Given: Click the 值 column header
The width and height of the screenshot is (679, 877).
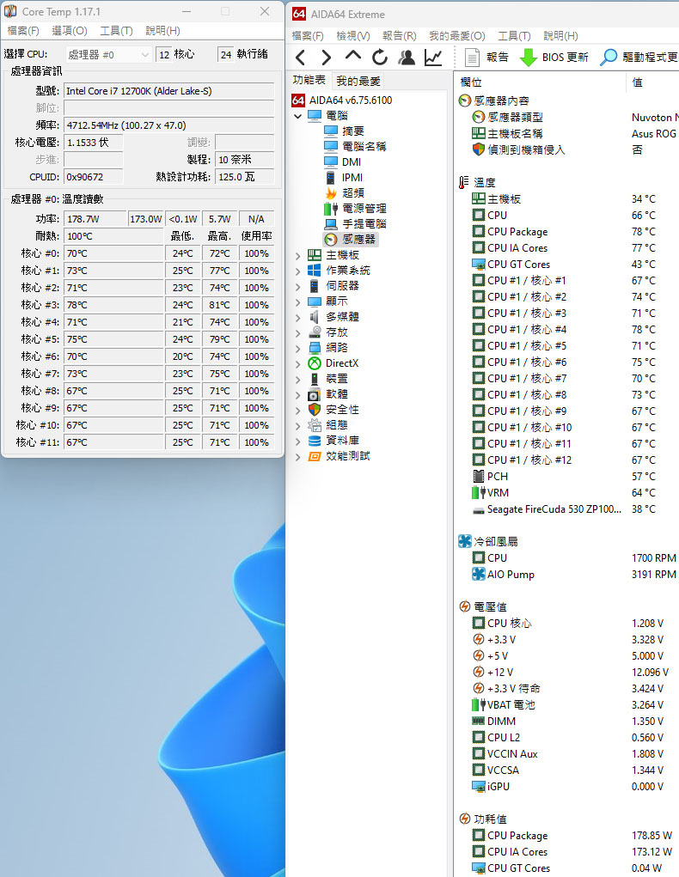Looking at the screenshot, I should (652, 82).
